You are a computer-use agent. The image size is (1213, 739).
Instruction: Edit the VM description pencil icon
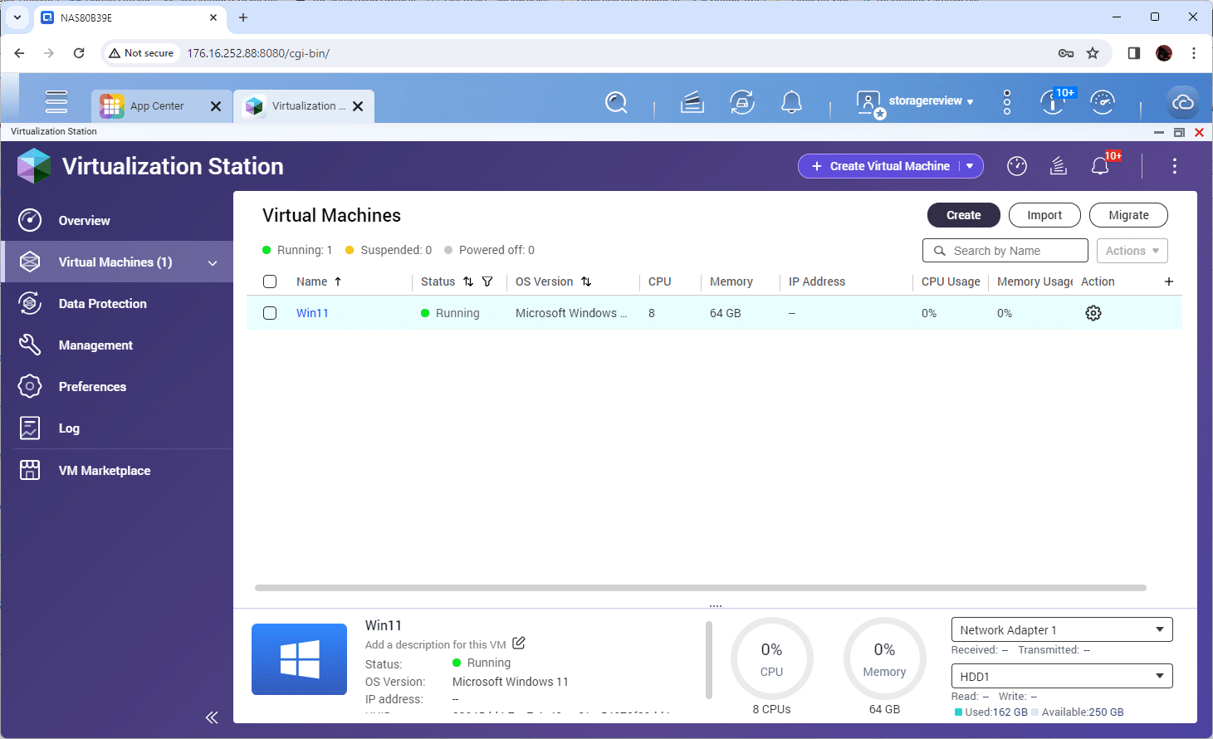point(519,643)
